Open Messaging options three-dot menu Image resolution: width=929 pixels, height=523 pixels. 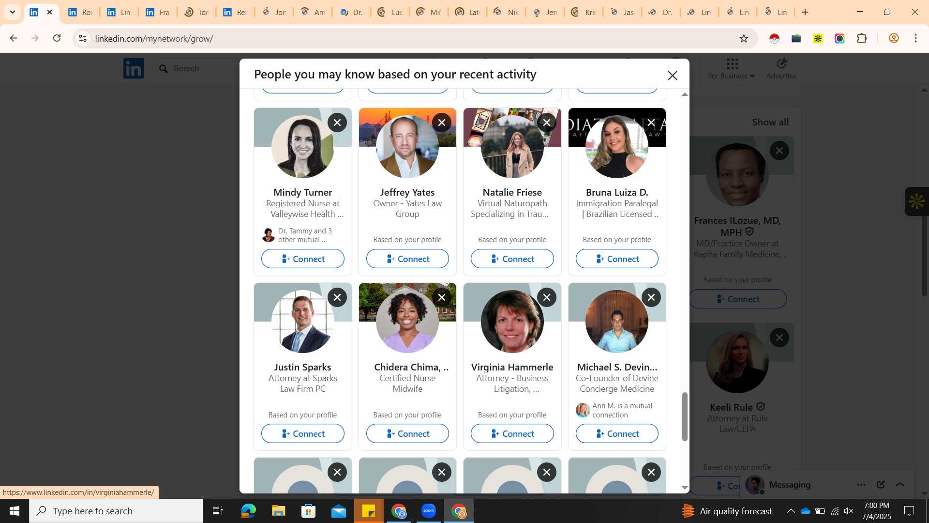tap(861, 485)
